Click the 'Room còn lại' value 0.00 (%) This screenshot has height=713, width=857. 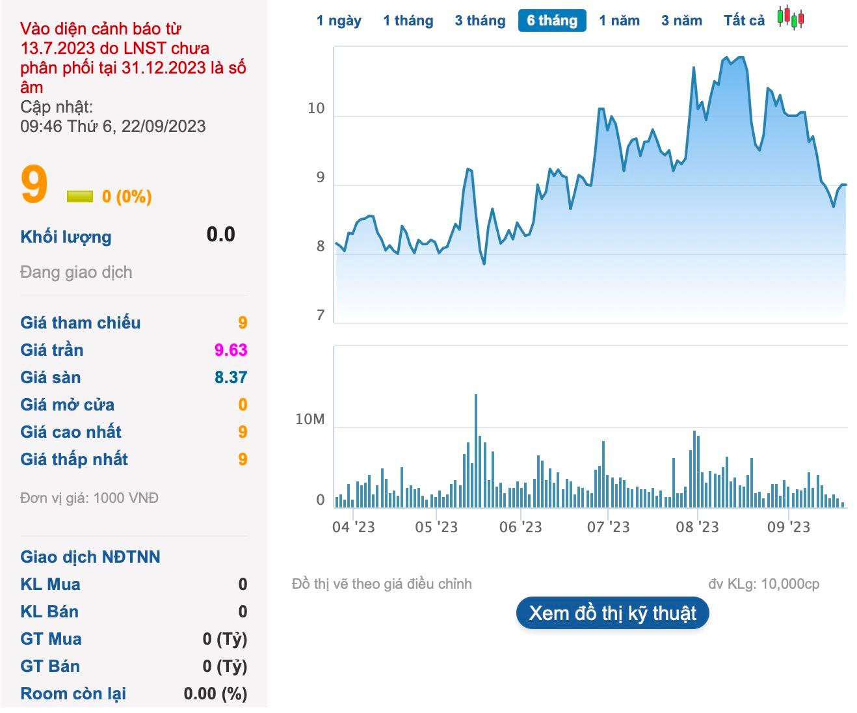(x=215, y=693)
